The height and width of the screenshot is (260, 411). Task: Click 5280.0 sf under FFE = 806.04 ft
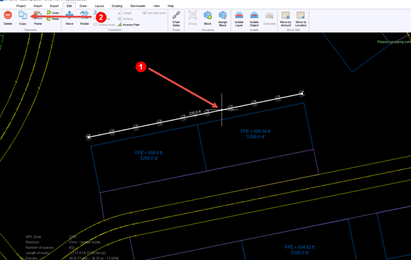click(256, 137)
